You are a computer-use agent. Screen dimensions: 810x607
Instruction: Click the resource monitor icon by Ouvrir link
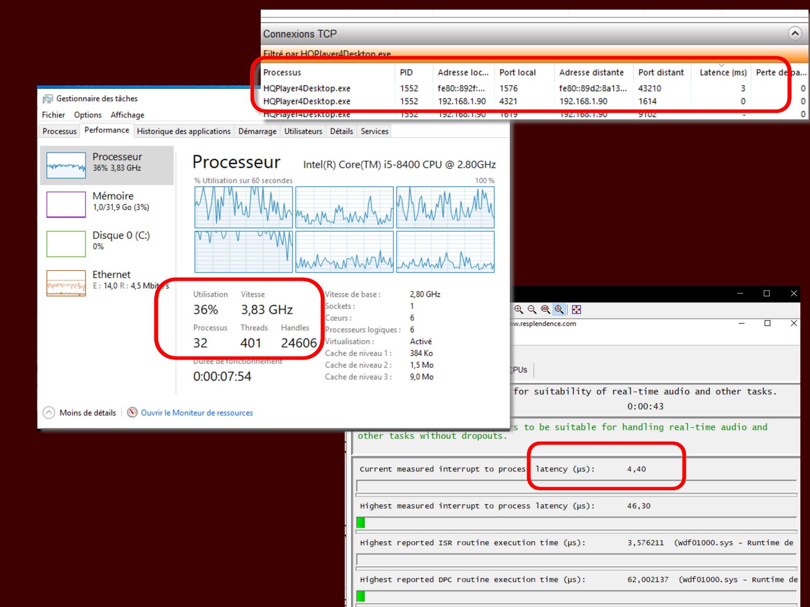(132, 412)
